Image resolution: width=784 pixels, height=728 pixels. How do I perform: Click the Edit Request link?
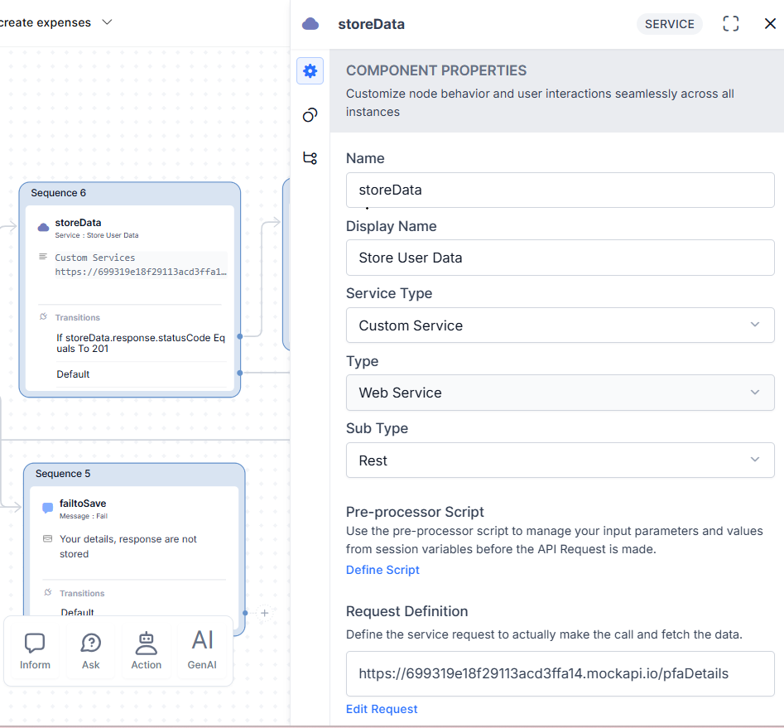coord(382,709)
